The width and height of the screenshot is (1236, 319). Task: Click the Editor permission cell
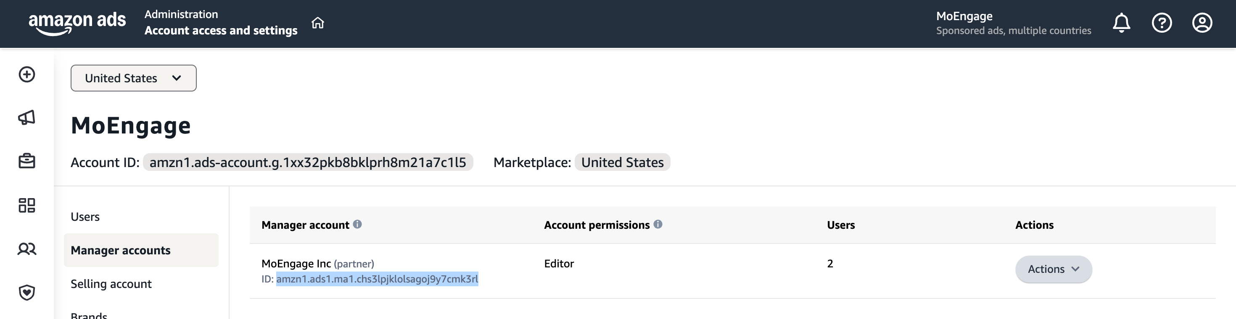[x=559, y=264]
